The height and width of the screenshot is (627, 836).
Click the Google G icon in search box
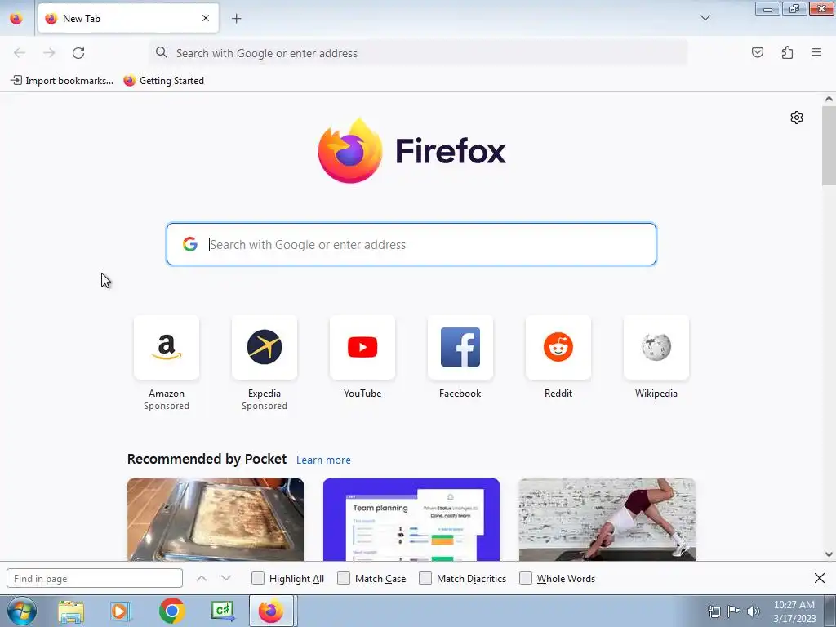pyautogui.click(x=190, y=244)
